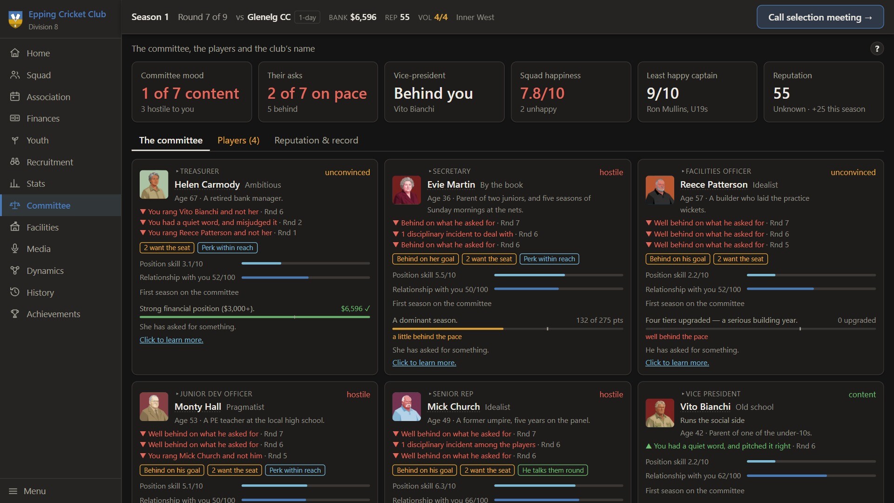
Task: Open Mick Church's portrait thumbnail
Action: coord(406,407)
